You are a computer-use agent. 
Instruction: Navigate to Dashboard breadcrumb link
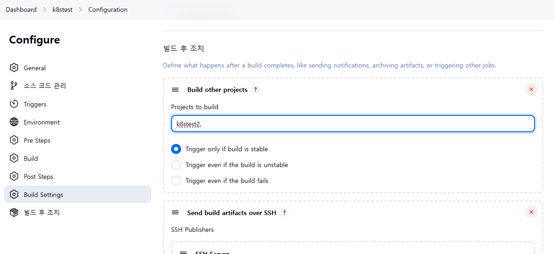(21, 10)
